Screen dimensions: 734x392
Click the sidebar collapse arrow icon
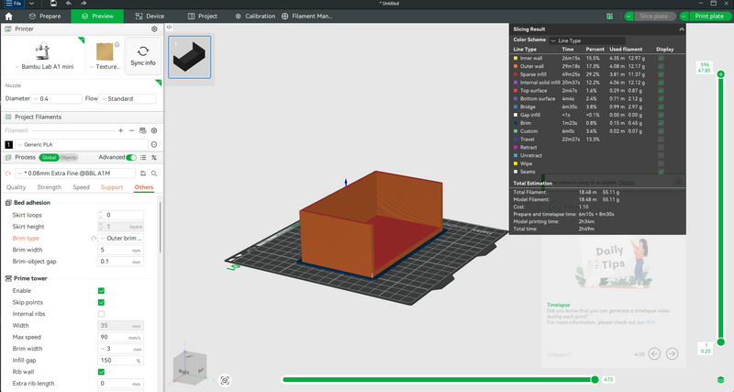tap(169, 28)
